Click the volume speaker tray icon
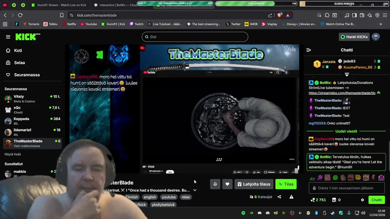This screenshot has width=390, height=219. (x=363, y=213)
